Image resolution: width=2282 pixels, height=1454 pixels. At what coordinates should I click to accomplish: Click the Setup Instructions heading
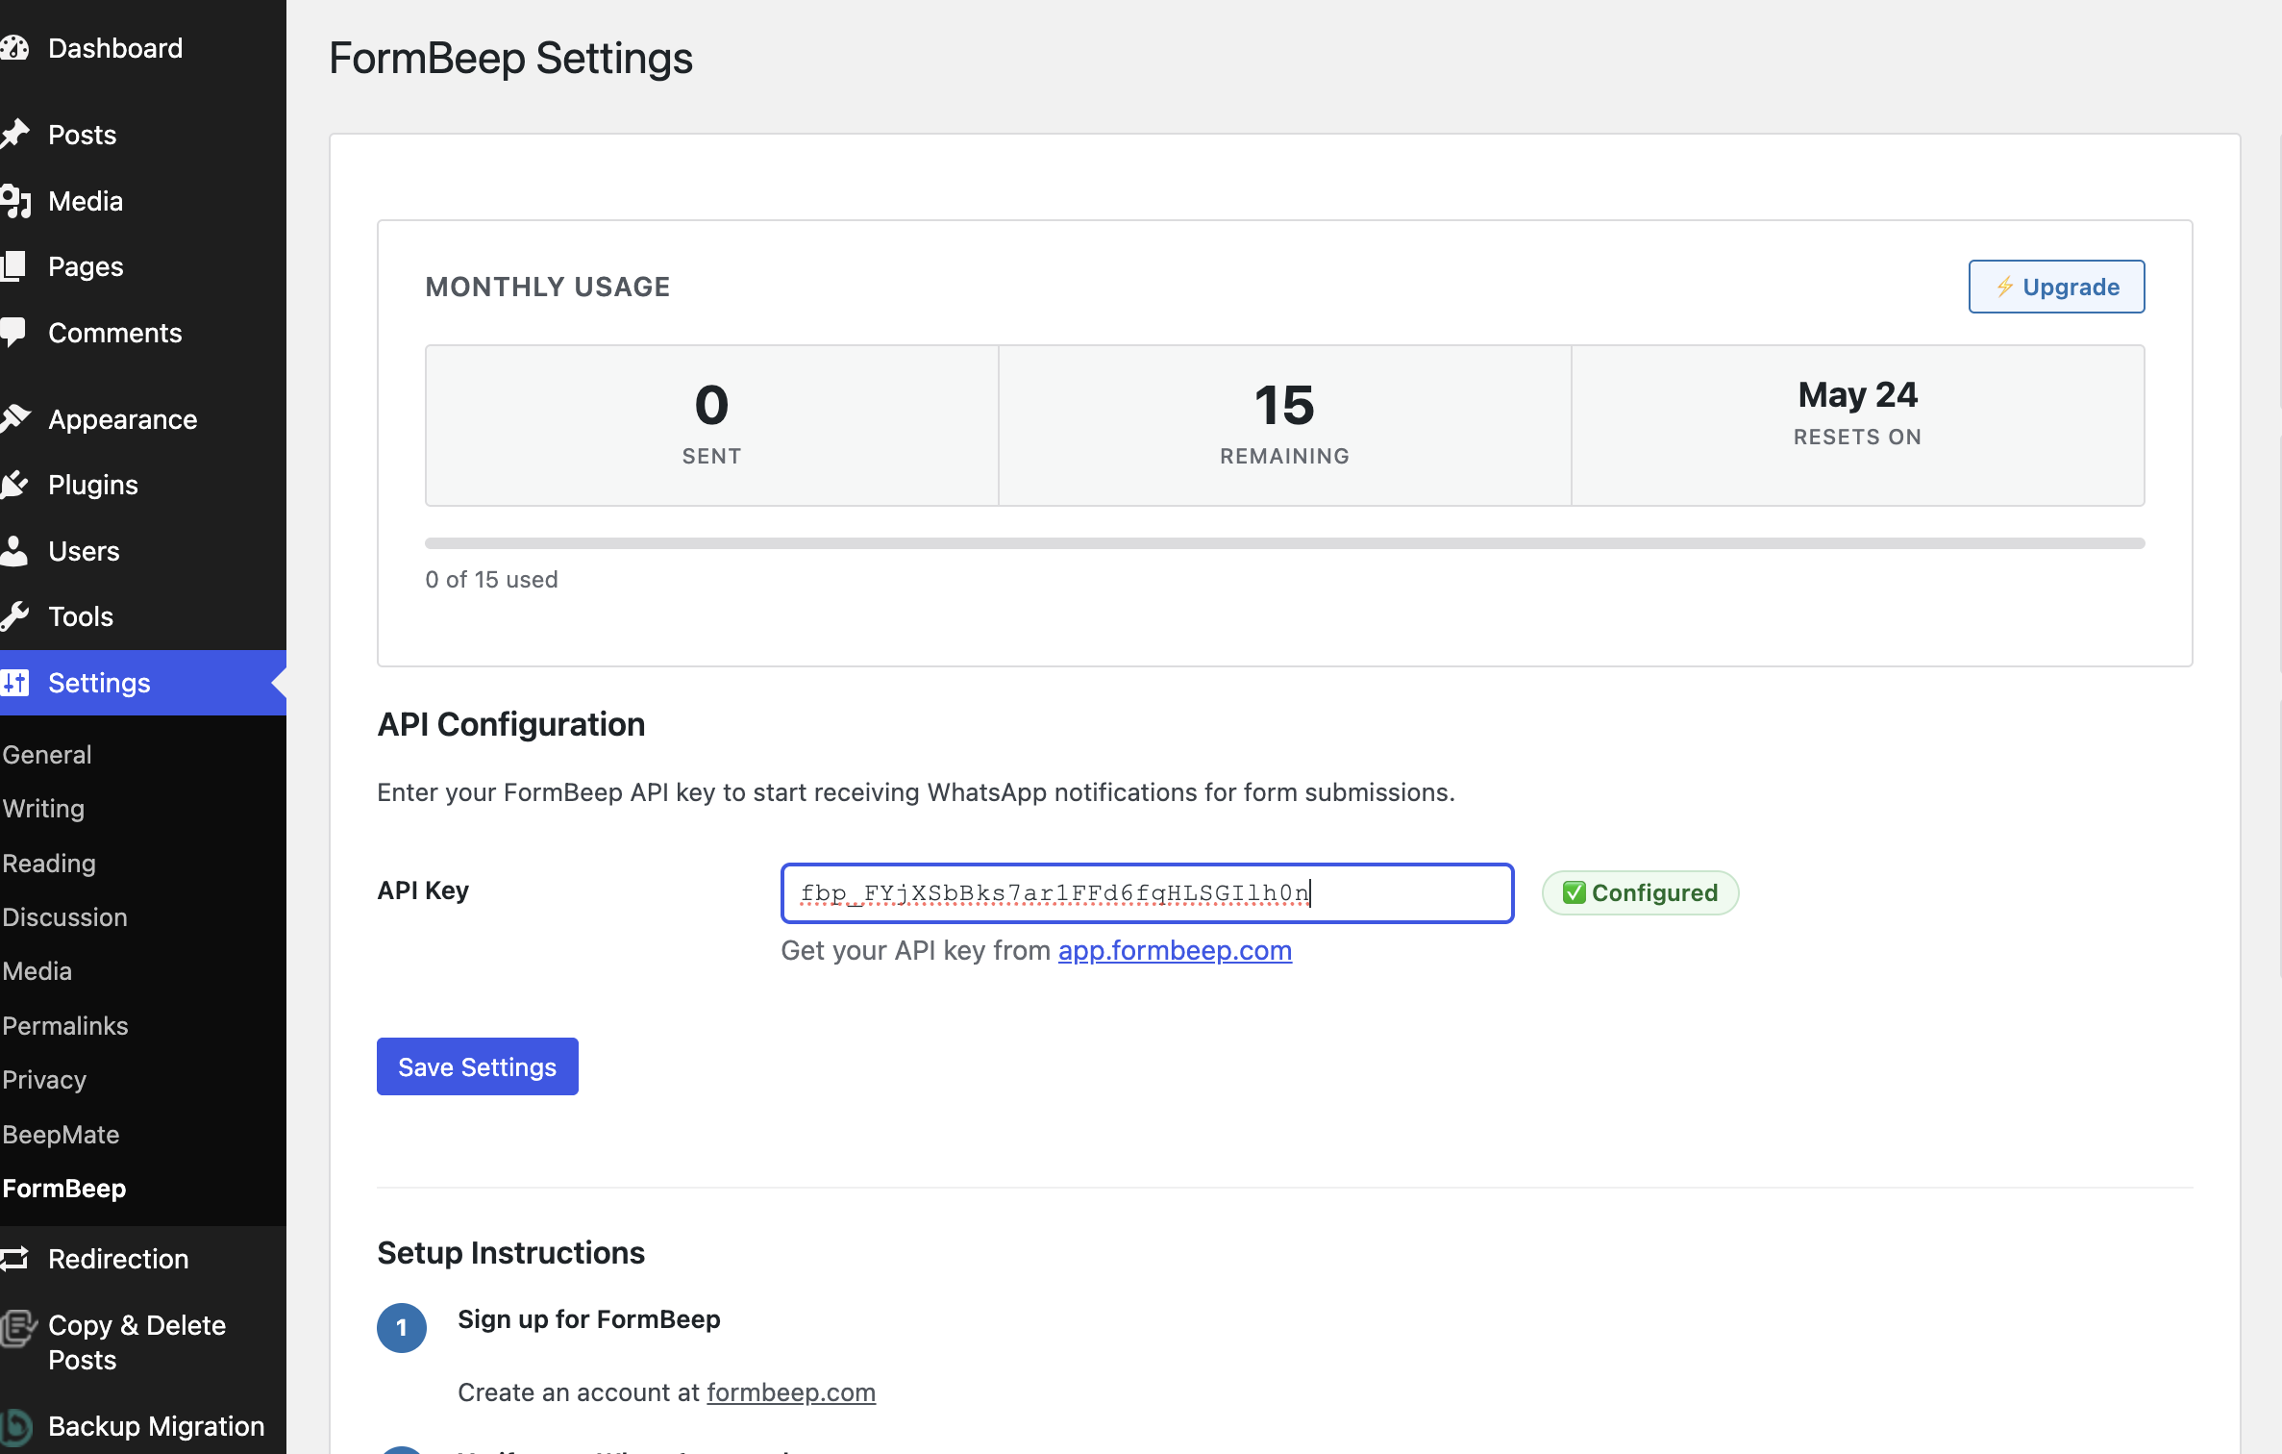pyautogui.click(x=510, y=1253)
